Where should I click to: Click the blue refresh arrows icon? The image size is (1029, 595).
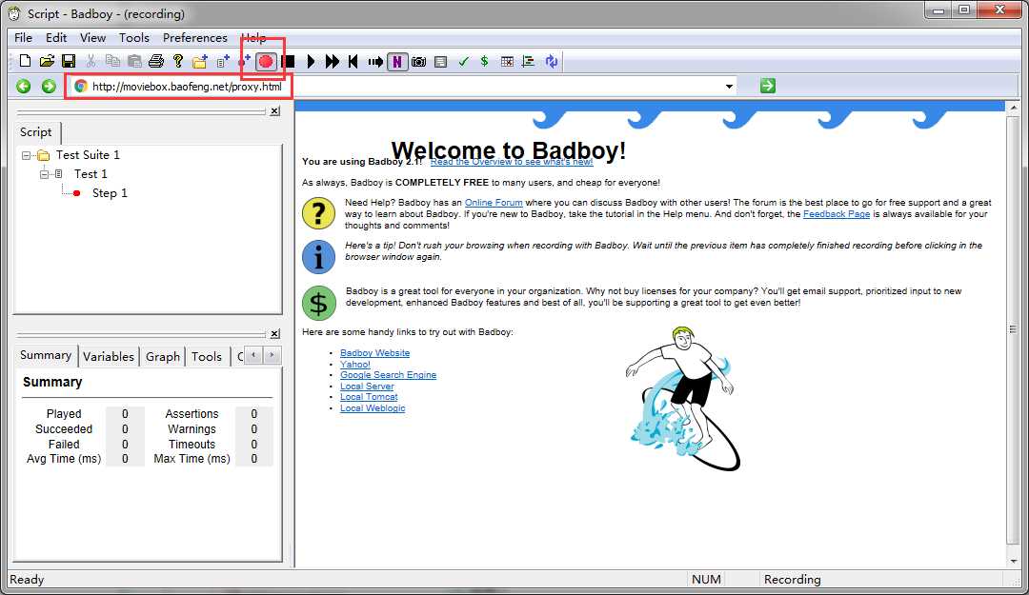click(x=552, y=62)
